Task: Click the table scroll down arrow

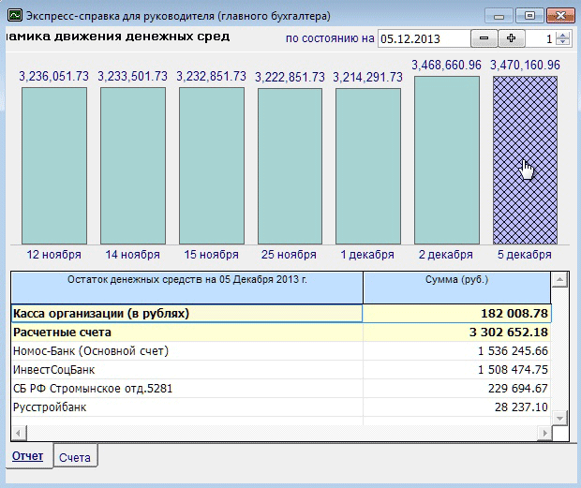Action: tap(559, 418)
